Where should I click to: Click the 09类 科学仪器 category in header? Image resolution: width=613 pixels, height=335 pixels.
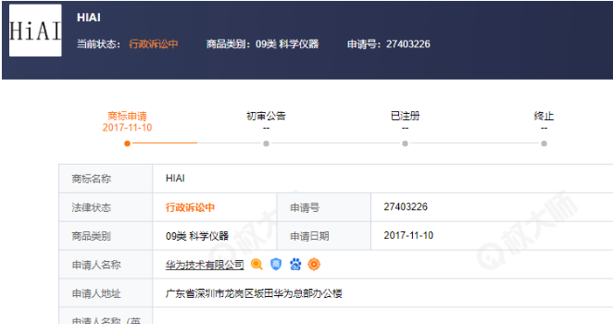287,44
